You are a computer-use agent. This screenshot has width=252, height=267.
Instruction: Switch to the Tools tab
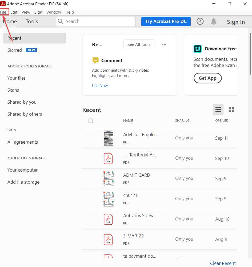[x=32, y=22]
